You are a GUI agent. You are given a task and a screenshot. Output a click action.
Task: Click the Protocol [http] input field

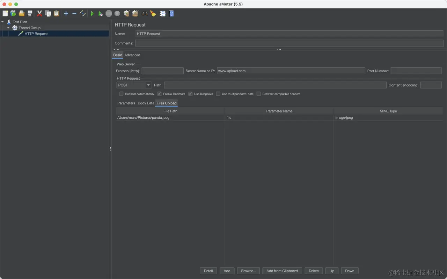coord(162,71)
